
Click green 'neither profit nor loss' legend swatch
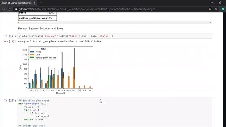pyautogui.click(x=32, y=58)
